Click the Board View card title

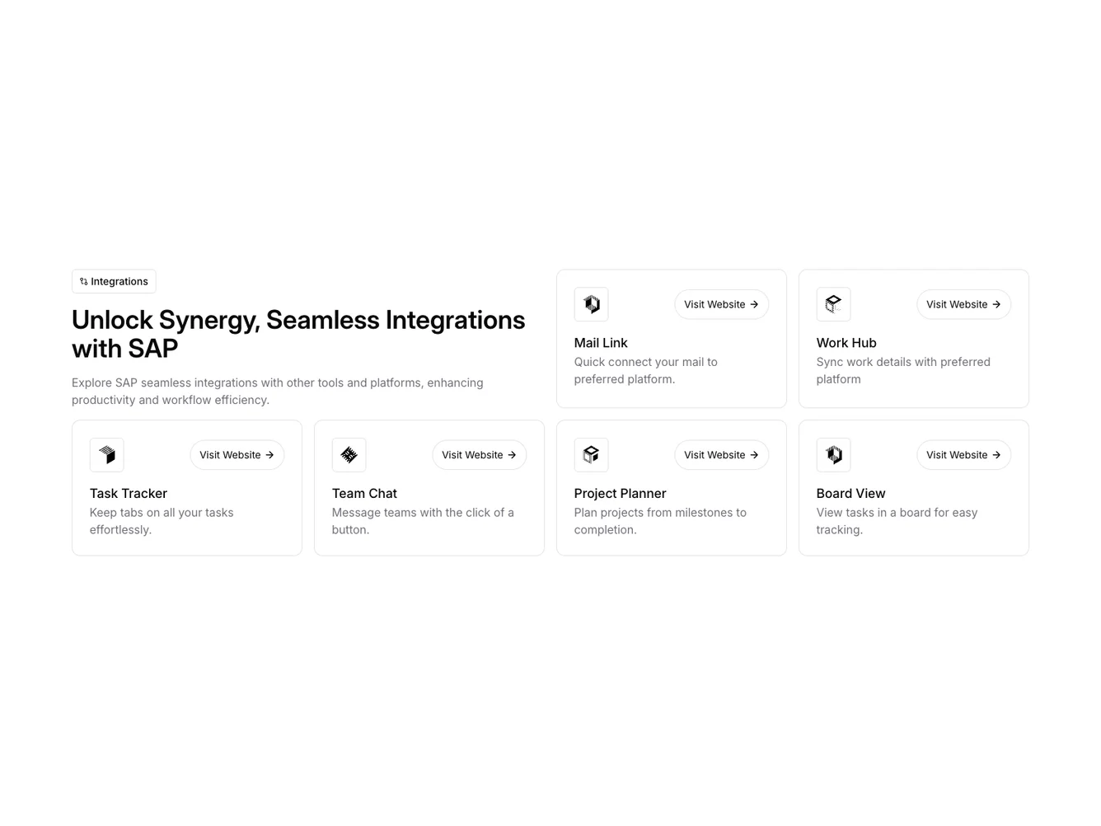point(850,494)
